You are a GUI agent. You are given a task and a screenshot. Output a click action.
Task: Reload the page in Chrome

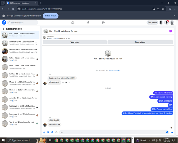tap(13, 9)
